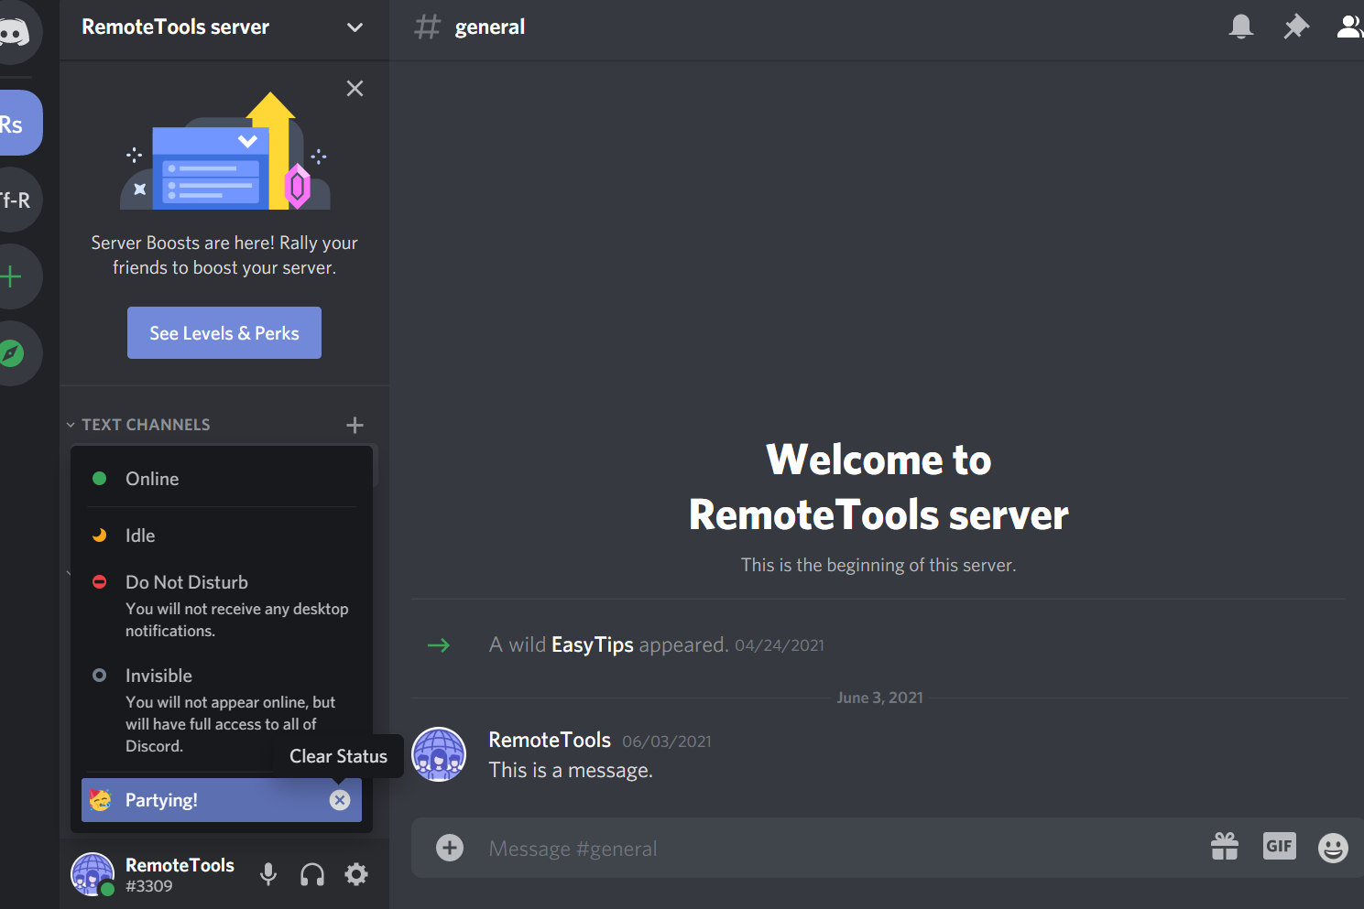Image resolution: width=1364 pixels, height=909 pixels.
Task: Open RemoteTools avatar on message
Action: (439, 754)
